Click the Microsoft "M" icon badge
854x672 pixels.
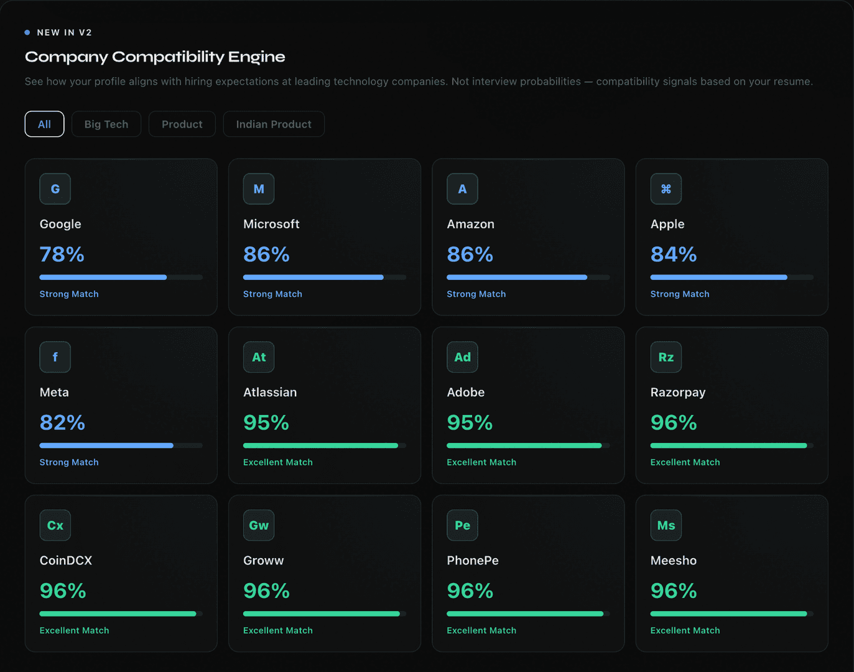[259, 189]
